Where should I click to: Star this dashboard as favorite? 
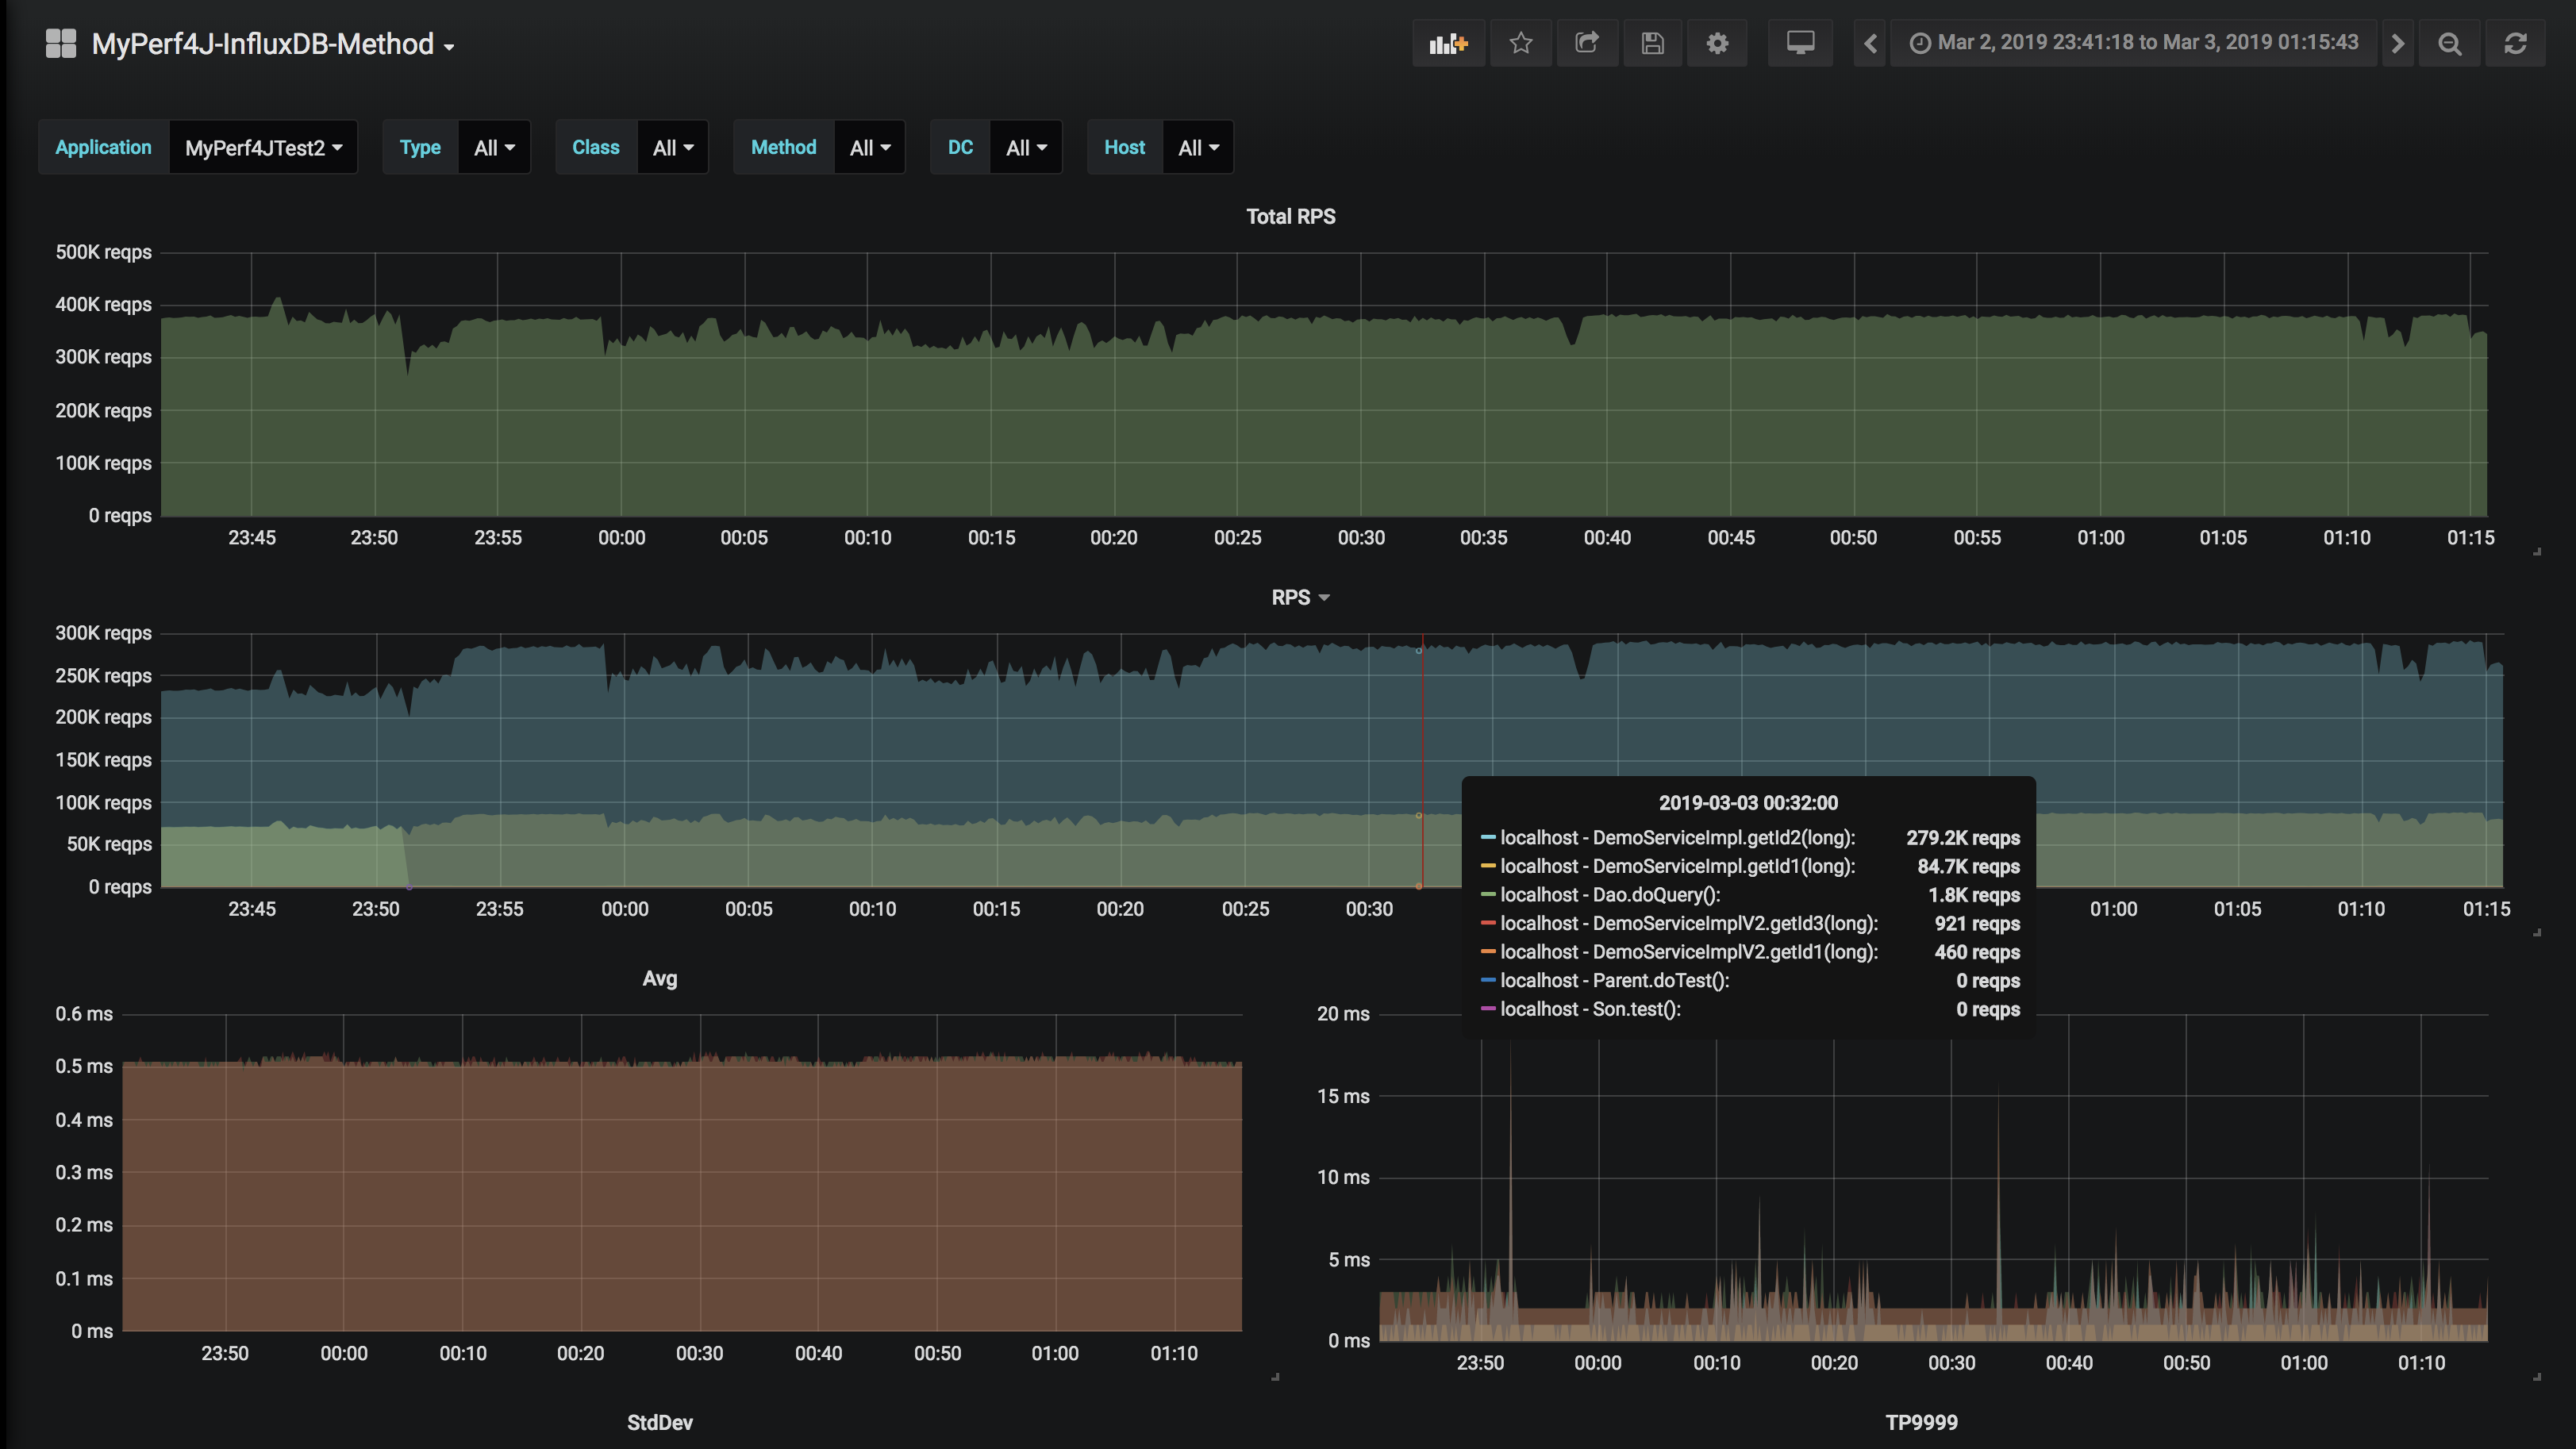(1520, 43)
